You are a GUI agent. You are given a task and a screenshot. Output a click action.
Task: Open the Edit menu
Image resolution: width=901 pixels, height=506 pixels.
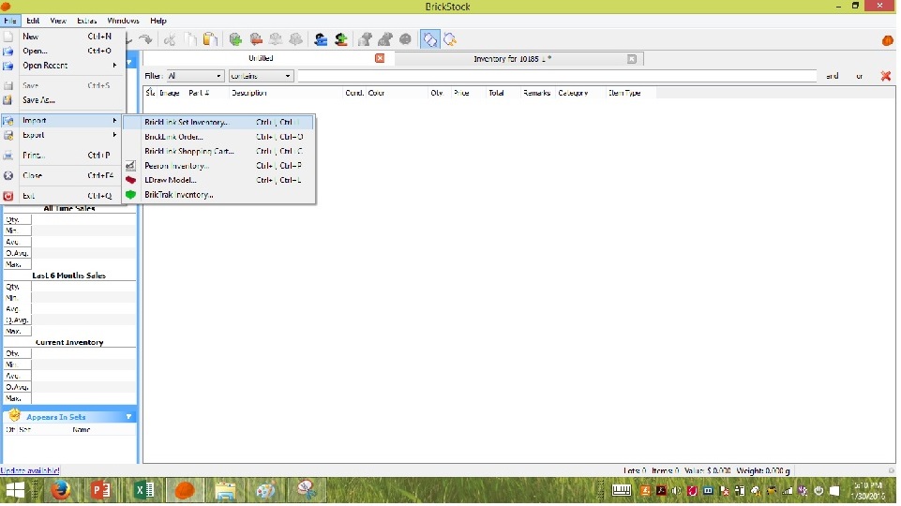click(x=33, y=21)
